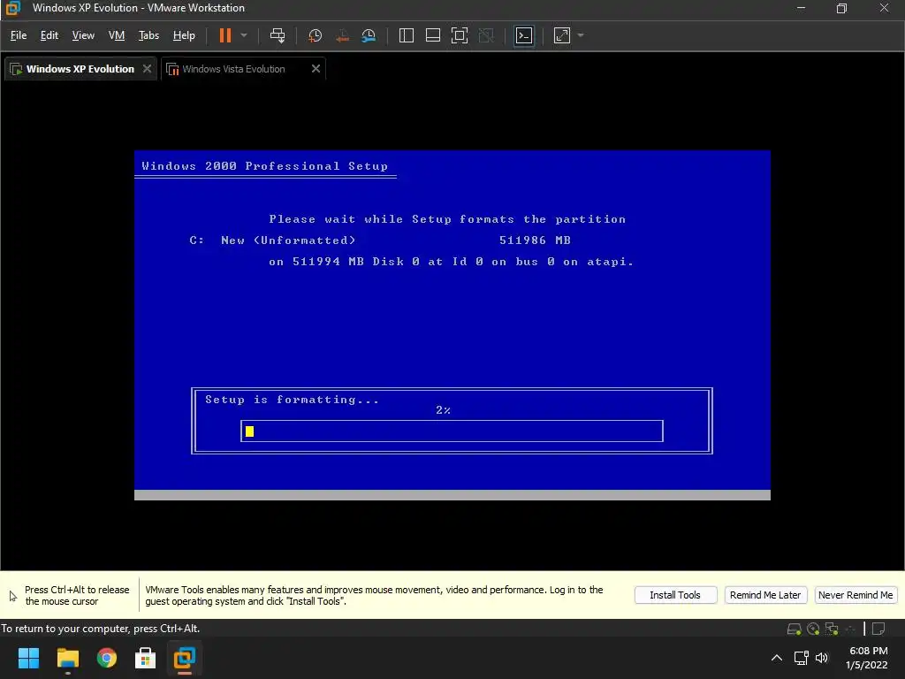The width and height of the screenshot is (905, 679).
Task: Pause the virtual machine
Action: [x=225, y=35]
